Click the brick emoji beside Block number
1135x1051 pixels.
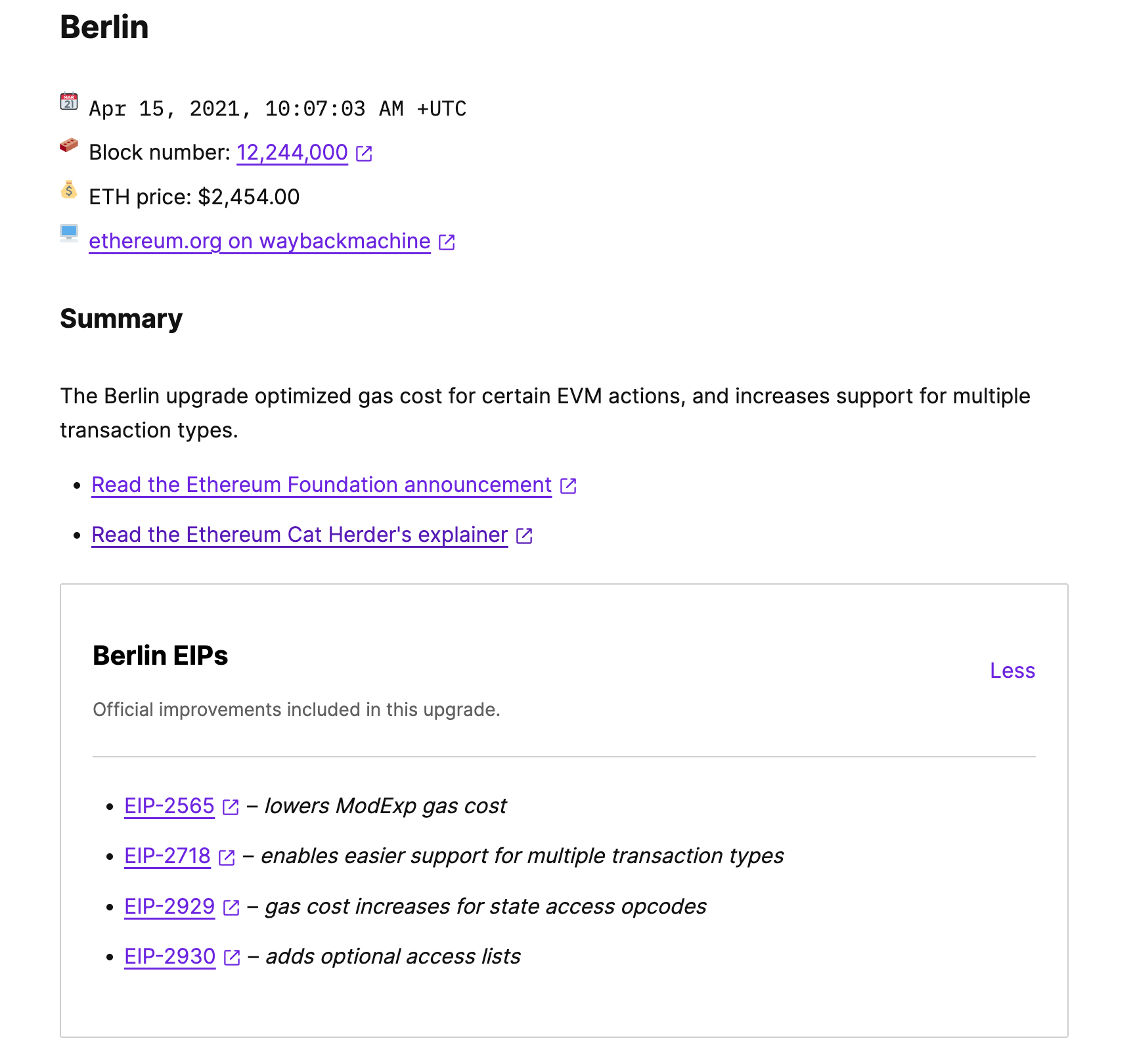[69, 145]
